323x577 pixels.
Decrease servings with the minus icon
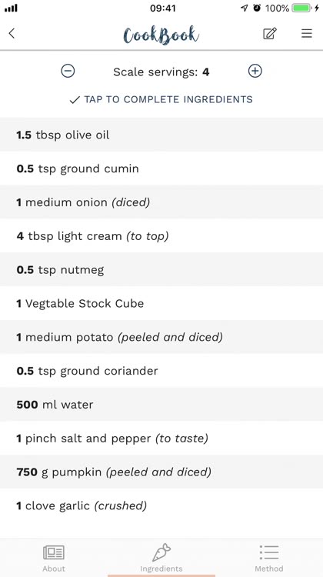click(68, 71)
